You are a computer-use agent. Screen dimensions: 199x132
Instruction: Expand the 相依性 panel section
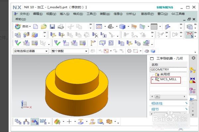coord(169,103)
